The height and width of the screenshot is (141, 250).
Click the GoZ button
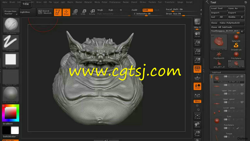pyautogui.click(x=214, y=17)
